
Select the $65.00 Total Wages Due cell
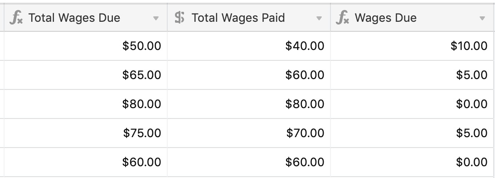(86, 75)
